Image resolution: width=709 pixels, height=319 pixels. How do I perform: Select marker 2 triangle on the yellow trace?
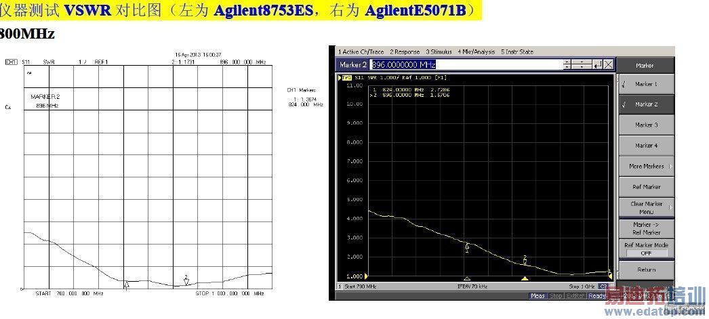(x=525, y=261)
